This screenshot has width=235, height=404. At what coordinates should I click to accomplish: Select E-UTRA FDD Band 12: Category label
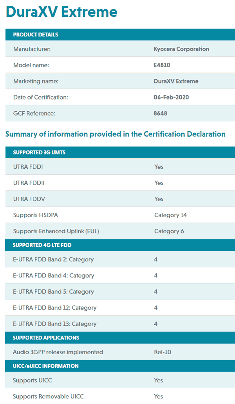[x=54, y=308]
